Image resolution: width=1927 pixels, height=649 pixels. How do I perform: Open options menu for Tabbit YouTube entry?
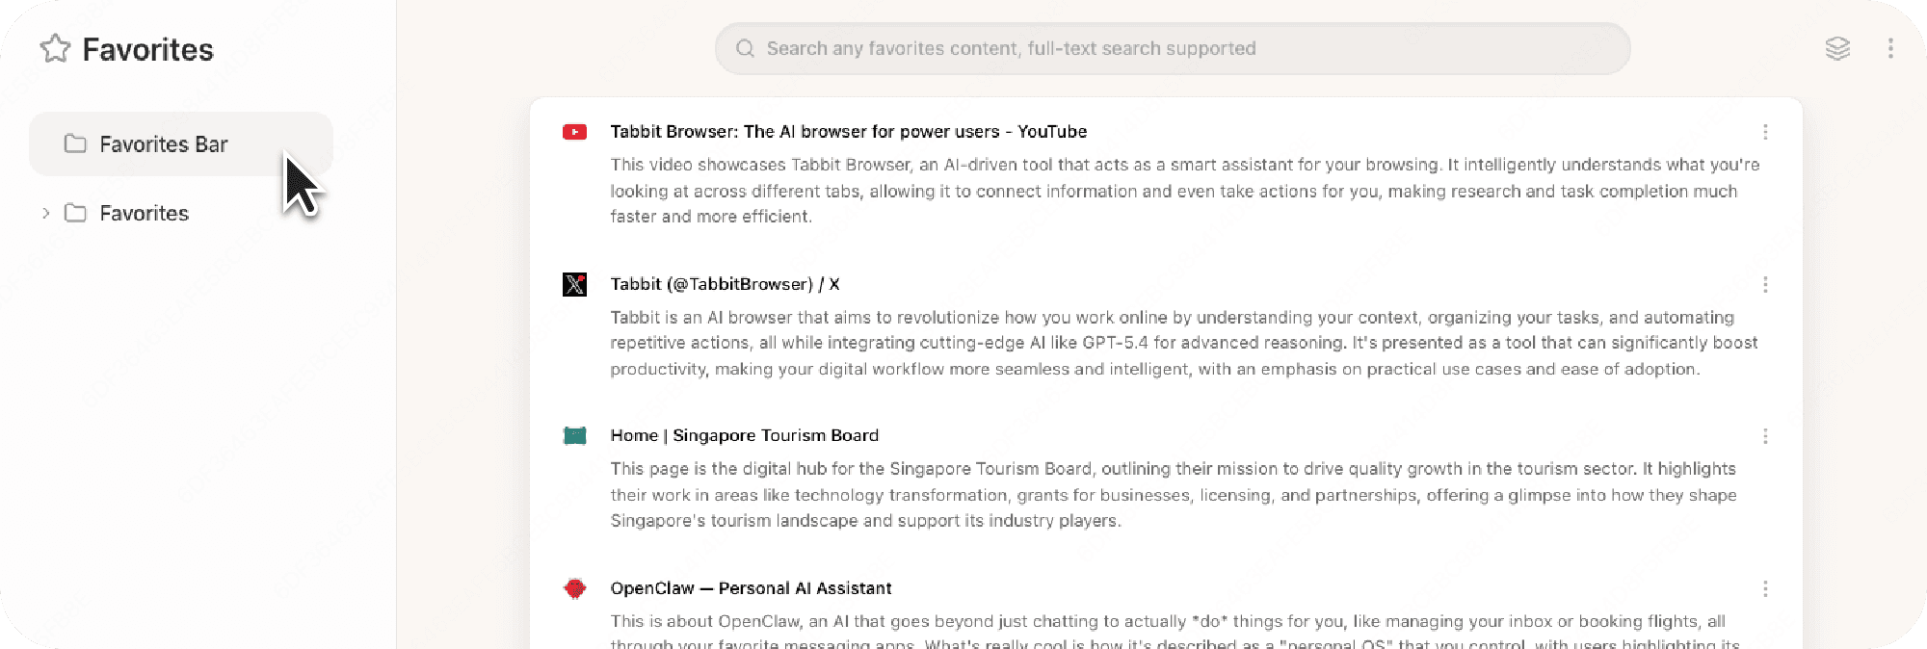[1765, 132]
